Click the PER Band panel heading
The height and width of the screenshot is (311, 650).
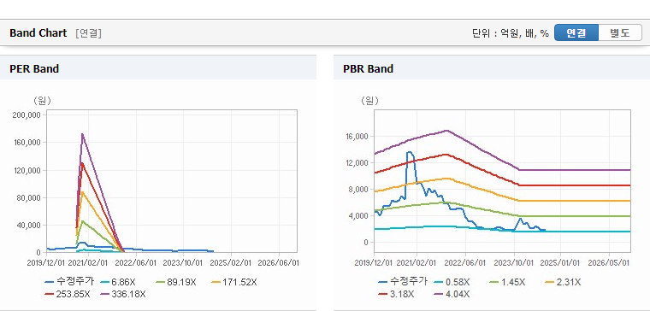(x=34, y=68)
